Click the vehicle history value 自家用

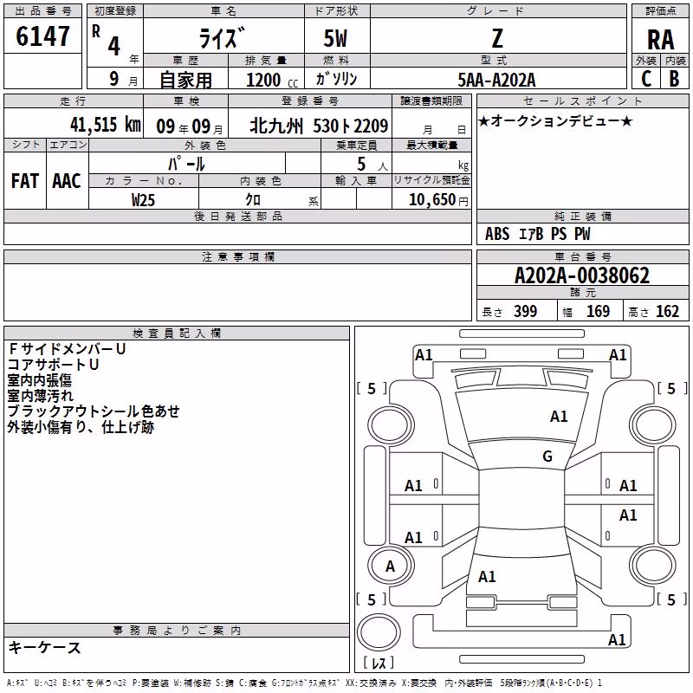[185, 80]
